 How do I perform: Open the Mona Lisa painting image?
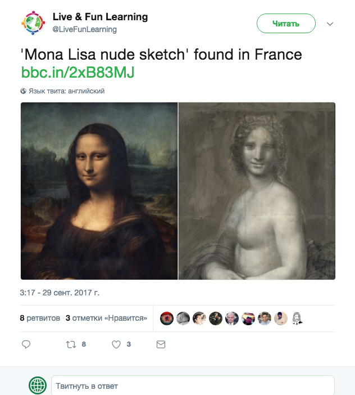coord(99,191)
